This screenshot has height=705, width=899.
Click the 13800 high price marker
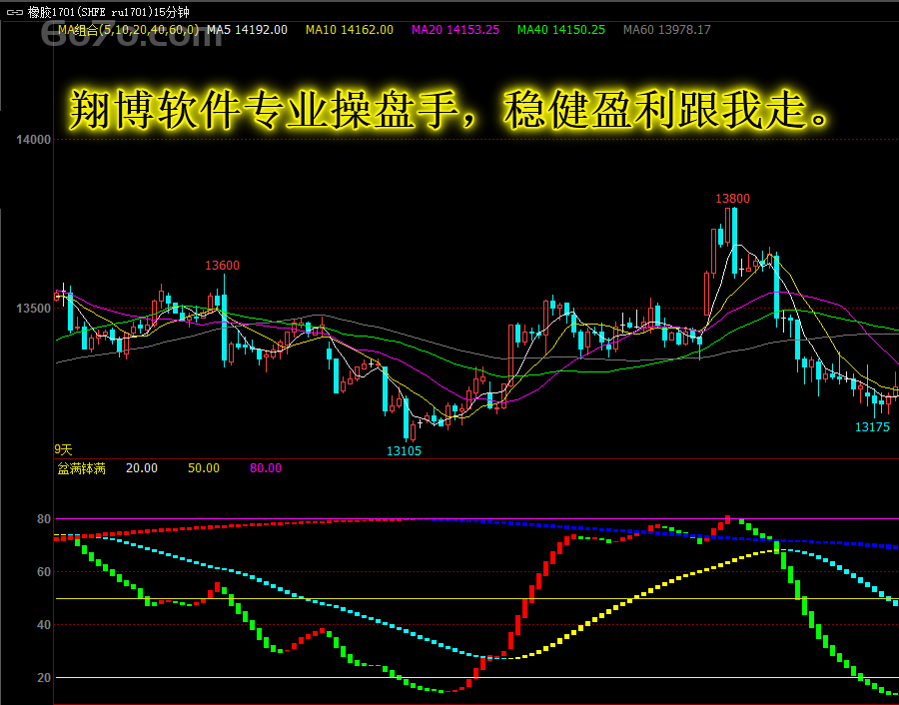pyautogui.click(x=732, y=199)
